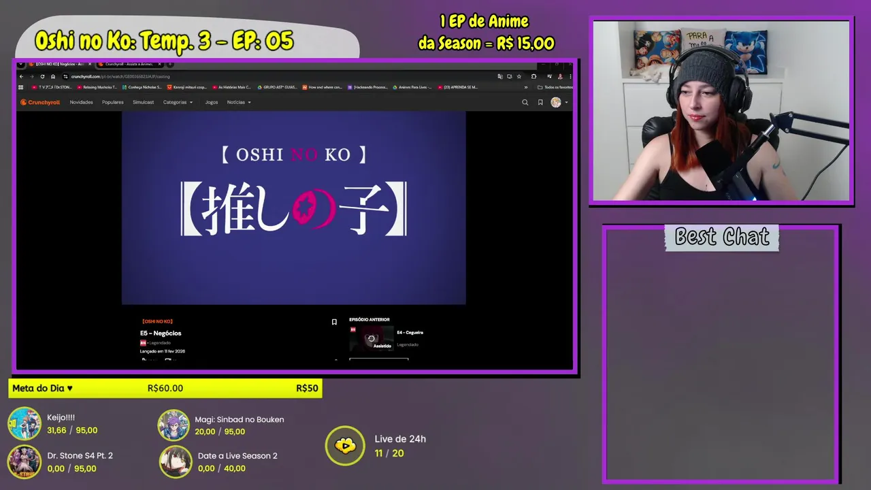This screenshot has height=490, width=871.
Task: Go to the Simulcast page
Action: pyautogui.click(x=143, y=102)
